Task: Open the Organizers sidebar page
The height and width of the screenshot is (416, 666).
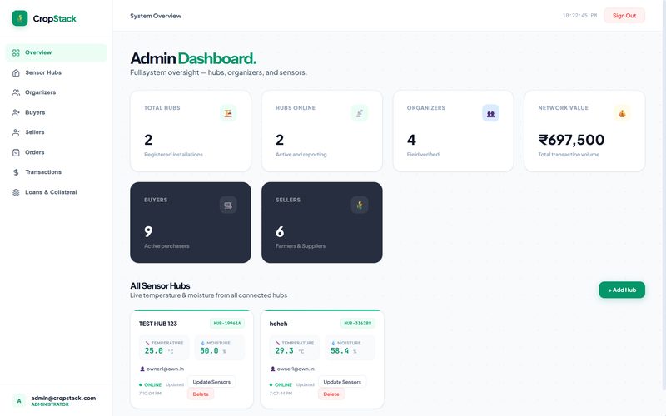Action: point(56,92)
